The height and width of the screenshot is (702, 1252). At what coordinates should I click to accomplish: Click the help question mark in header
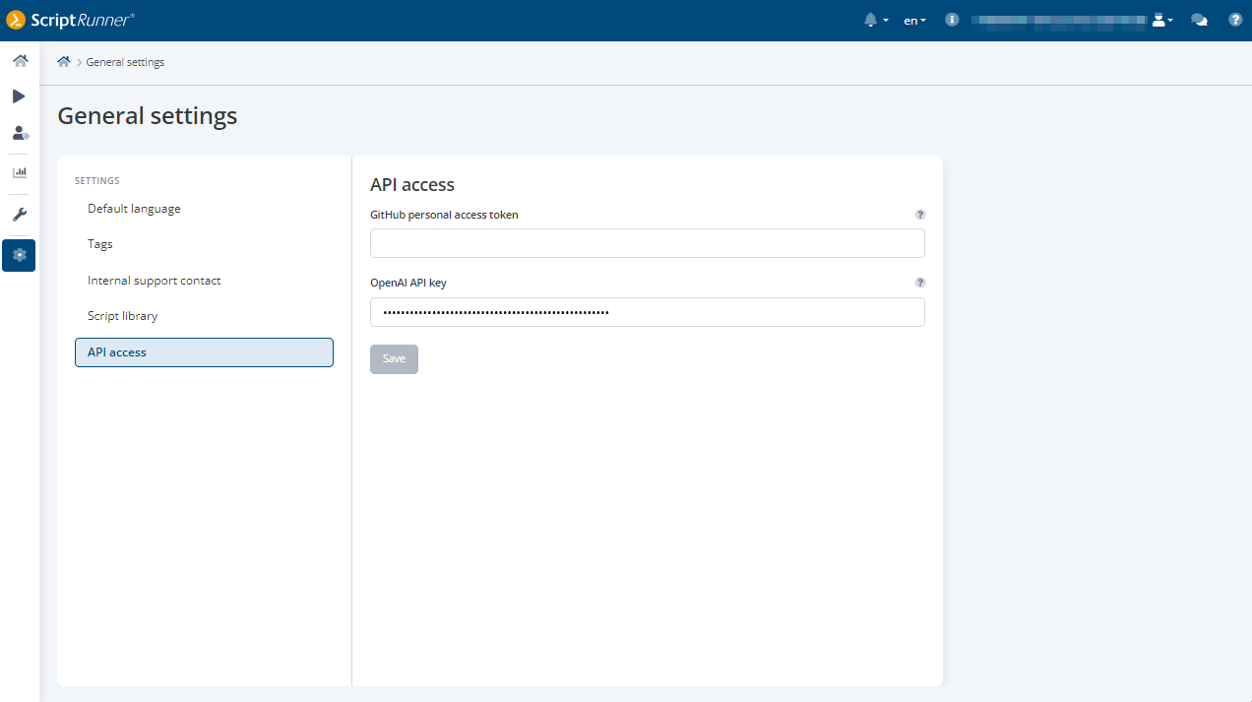coord(1235,20)
